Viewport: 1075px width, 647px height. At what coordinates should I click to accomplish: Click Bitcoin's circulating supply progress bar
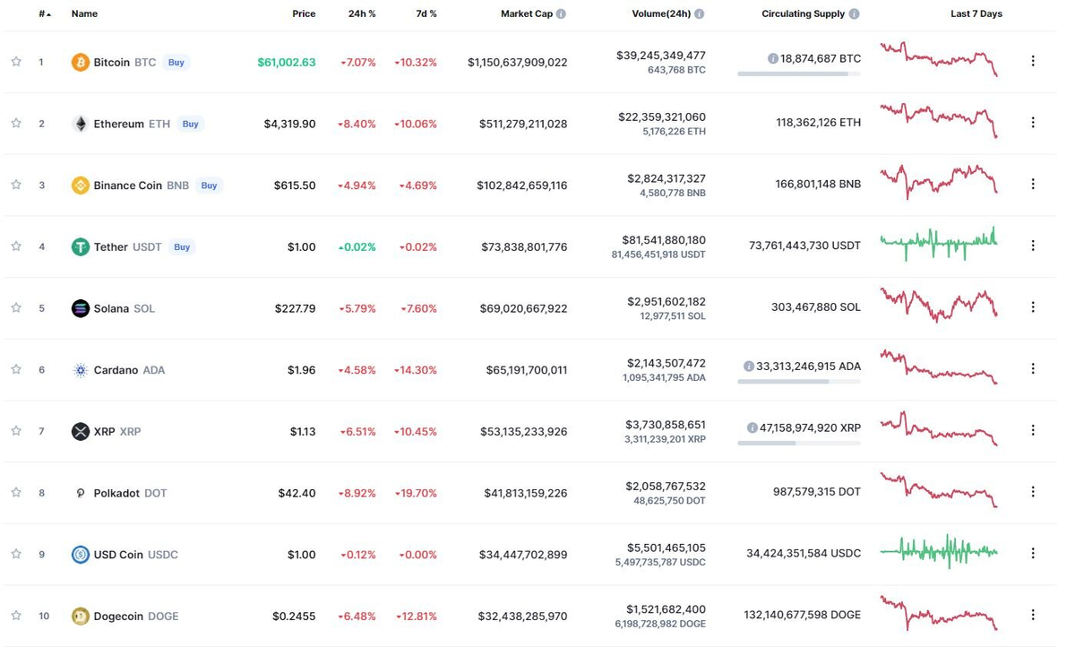point(799,73)
